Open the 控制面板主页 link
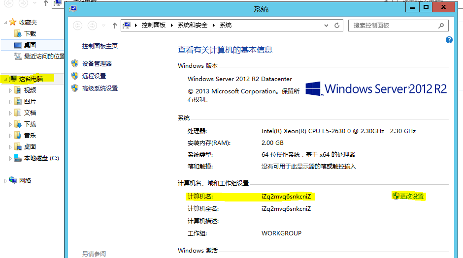The width and height of the screenshot is (463, 258). click(x=100, y=46)
